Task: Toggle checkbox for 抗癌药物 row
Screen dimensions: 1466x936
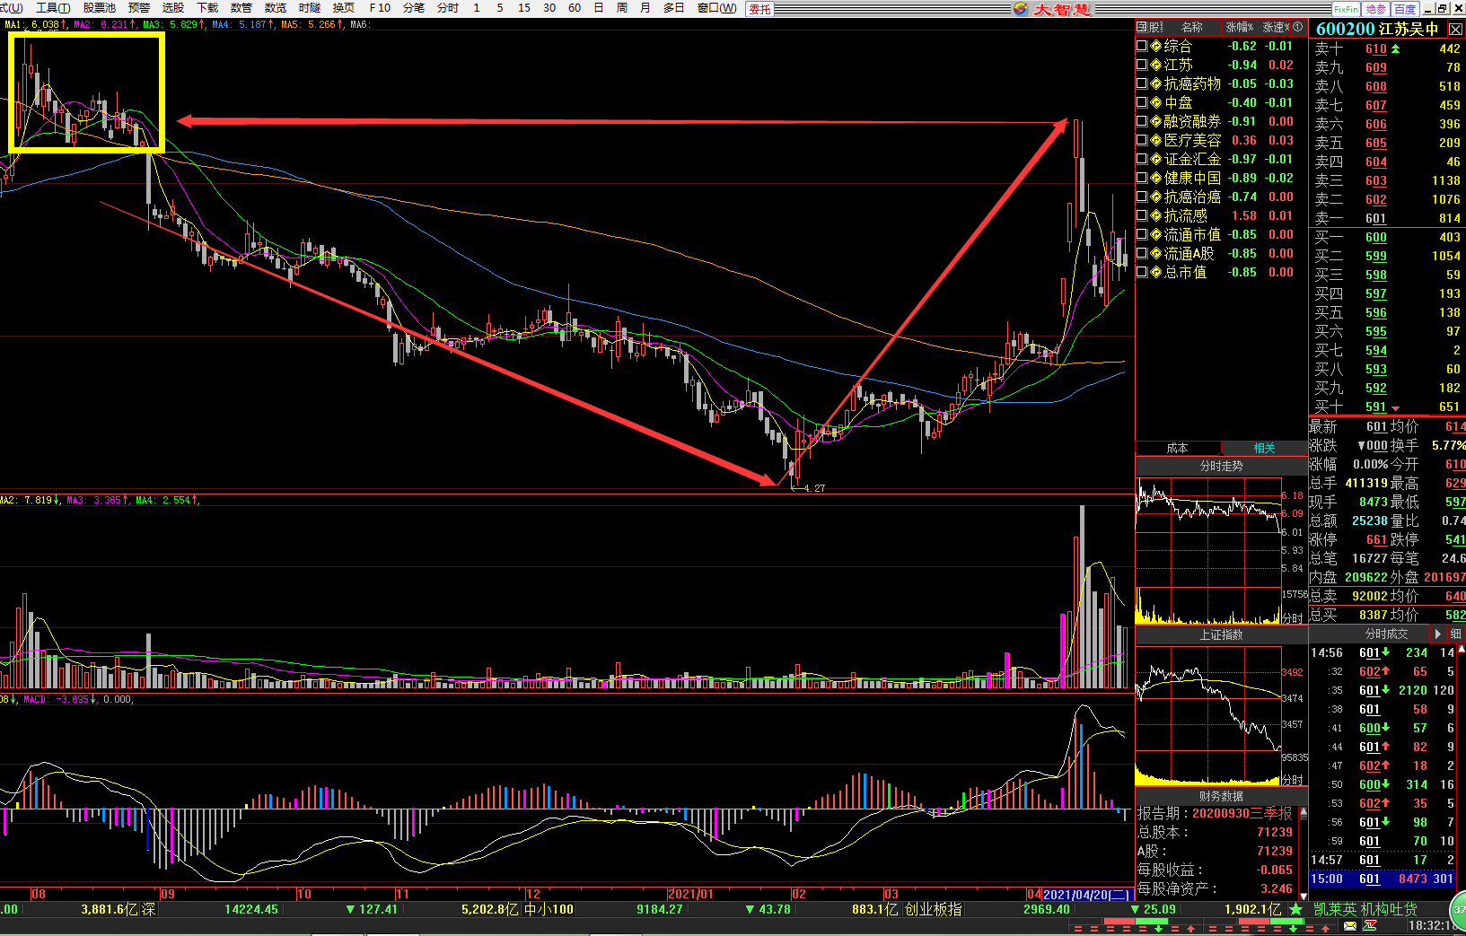Action: pos(1142,83)
